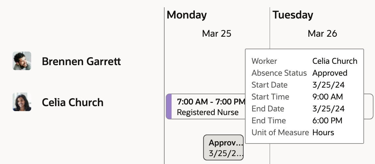Click the Tuesday column header
Screen dimensions: 375x164
293,15
